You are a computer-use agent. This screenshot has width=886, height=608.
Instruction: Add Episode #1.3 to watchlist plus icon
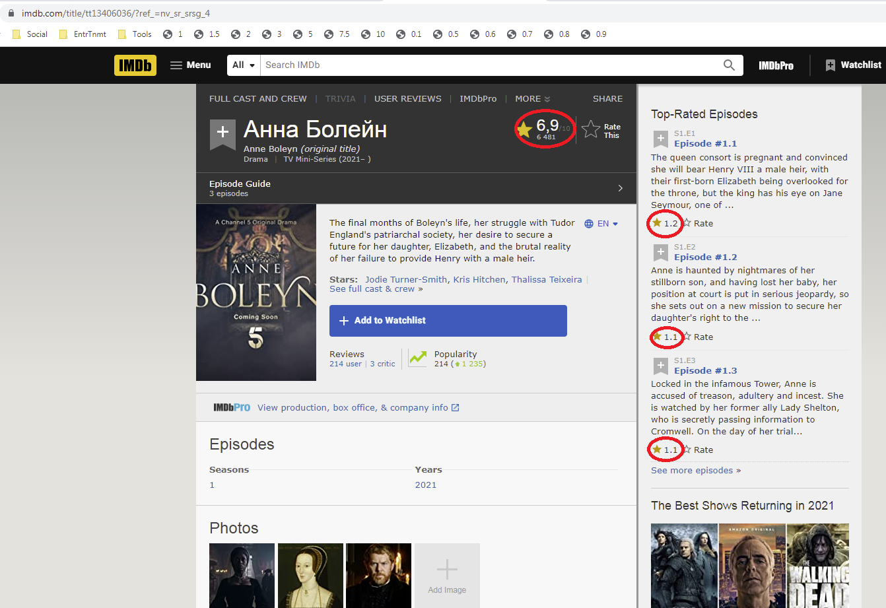click(x=660, y=366)
